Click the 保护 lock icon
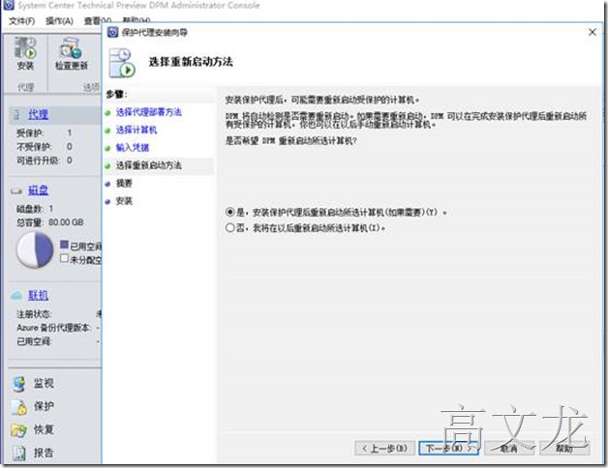This screenshot has height=468, width=608. point(19,407)
